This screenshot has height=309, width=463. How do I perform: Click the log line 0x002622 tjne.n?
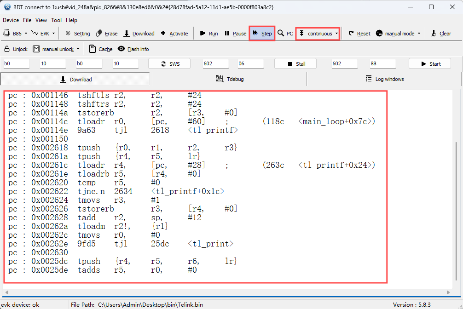point(116,191)
